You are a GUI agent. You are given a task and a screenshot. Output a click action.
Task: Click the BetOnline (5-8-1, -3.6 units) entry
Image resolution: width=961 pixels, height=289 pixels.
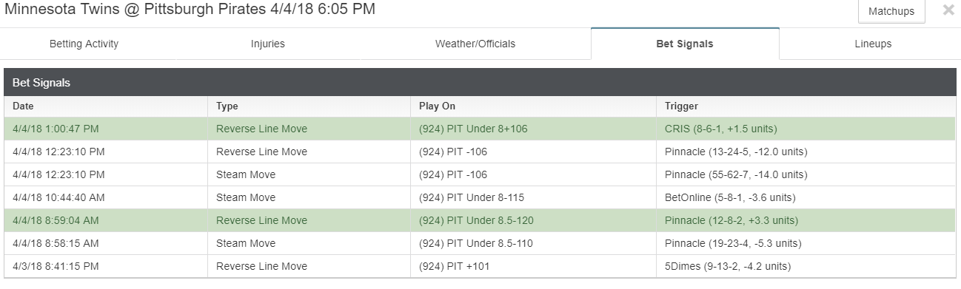(730, 197)
